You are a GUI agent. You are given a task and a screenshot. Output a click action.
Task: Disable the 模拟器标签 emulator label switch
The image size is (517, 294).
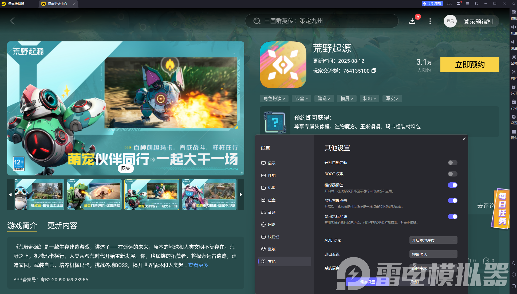pos(452,185)
